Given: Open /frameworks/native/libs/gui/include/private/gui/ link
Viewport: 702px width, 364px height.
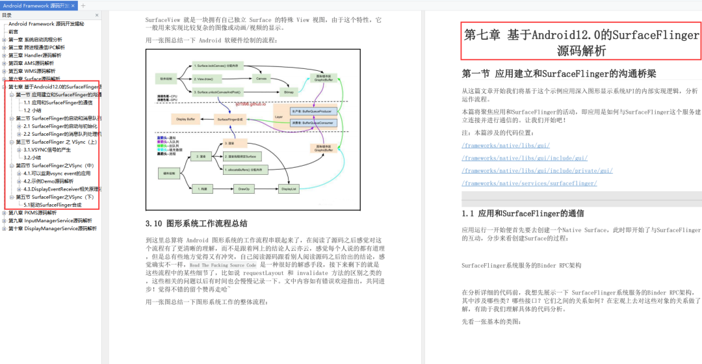Looking at the screenshot, I should (x=537, y=170).
